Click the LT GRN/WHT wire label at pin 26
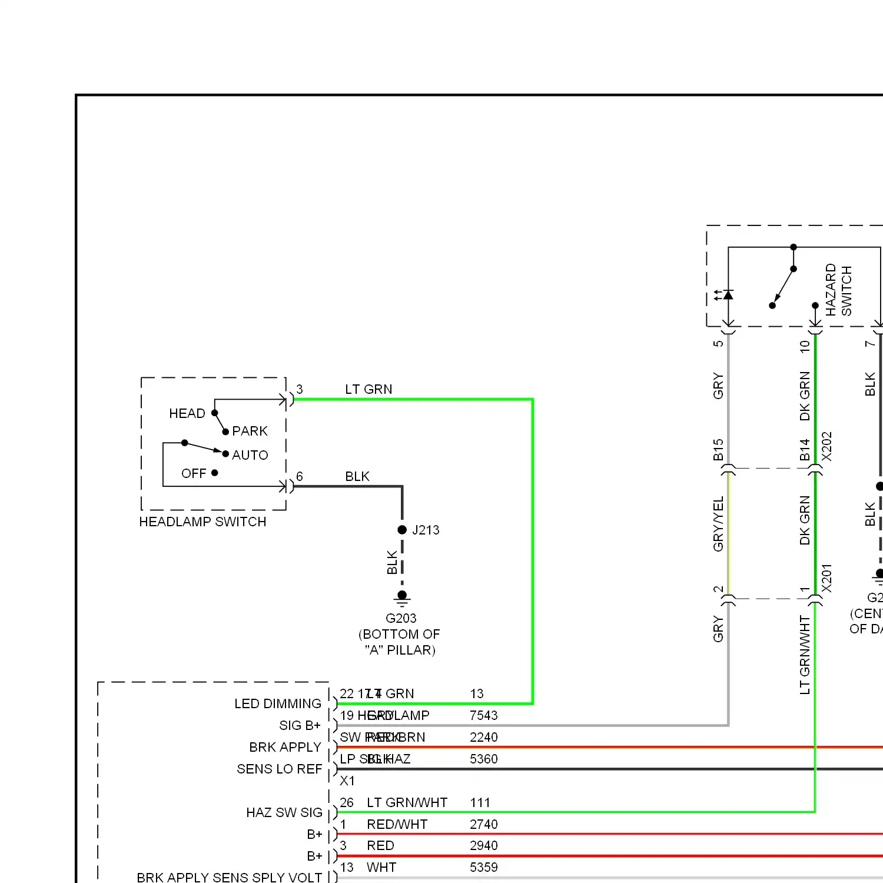The width and height of the screenshot is (883, 883). pyautogui.click(x=407, y=802)
